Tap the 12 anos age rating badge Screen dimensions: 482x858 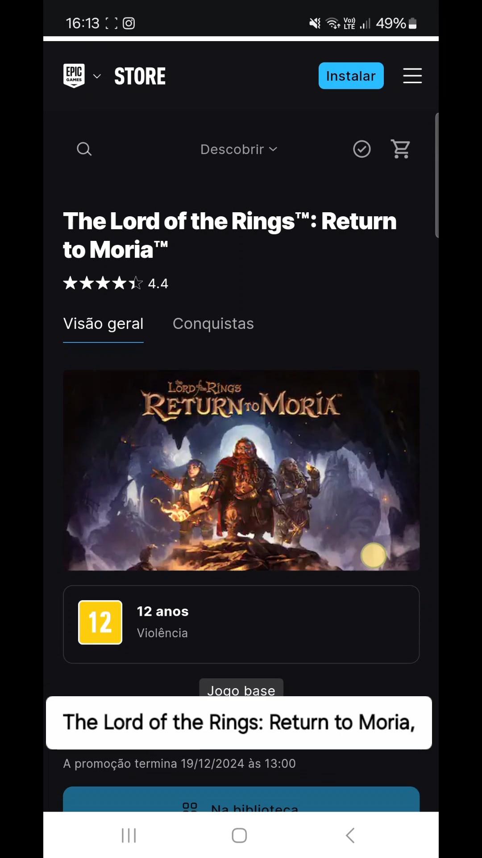[x=100, y=622]
